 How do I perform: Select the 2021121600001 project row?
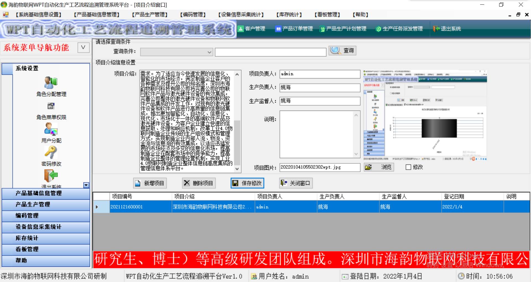point(127,207)
